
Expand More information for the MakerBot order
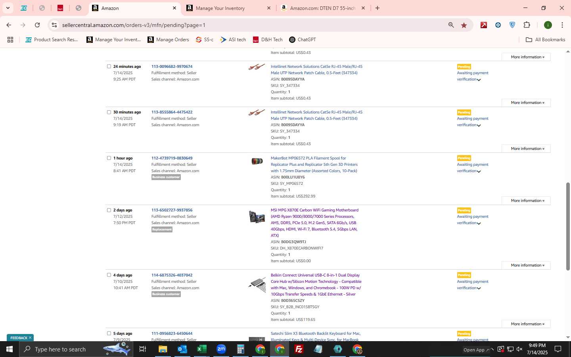click(x=526, y=201)
